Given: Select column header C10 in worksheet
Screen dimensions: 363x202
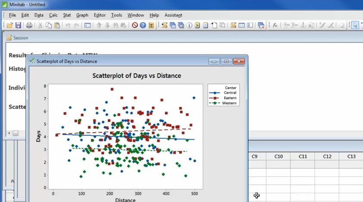Looking at the screenshot, I should click(x=279, y=156).
